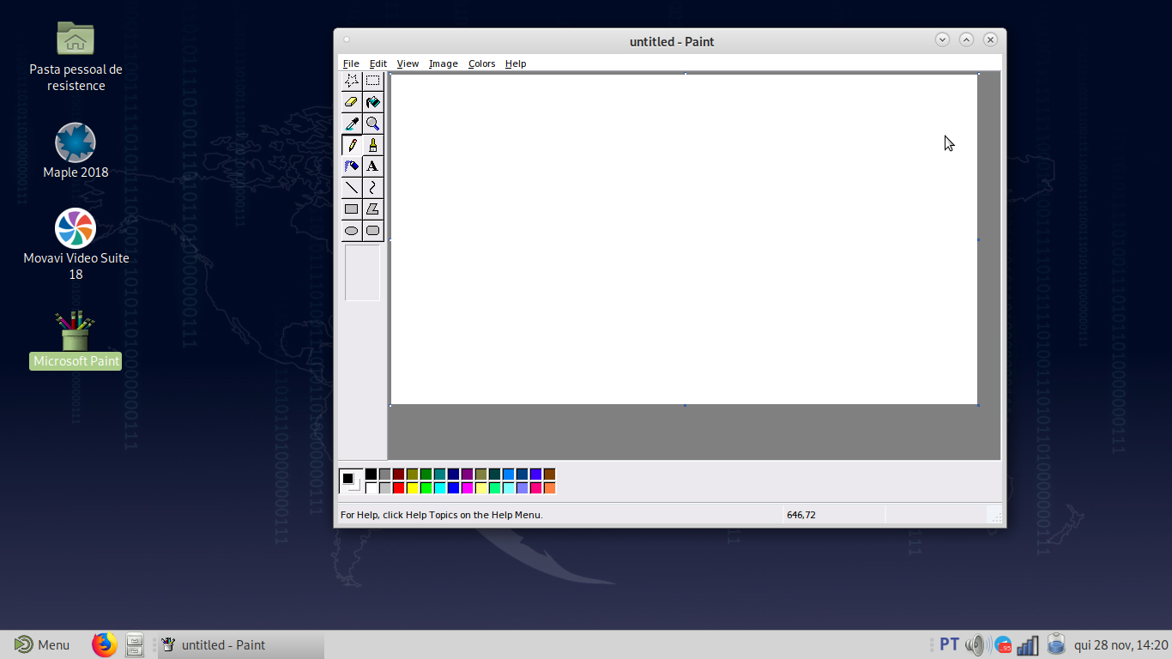Click the status bar help message text
Image resolution: width=1172 pixels, height=659 pixels.
(x=442, y=515)
